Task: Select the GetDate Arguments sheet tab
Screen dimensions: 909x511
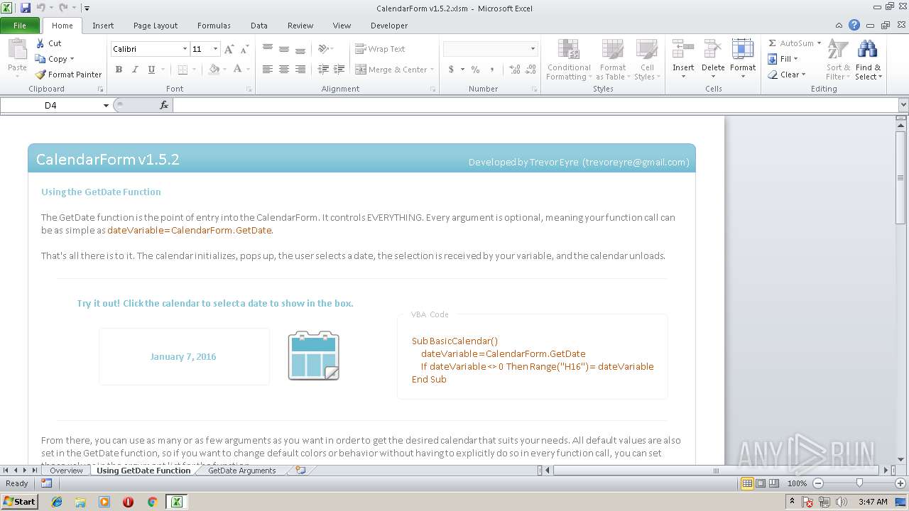Action: point(241,471)
